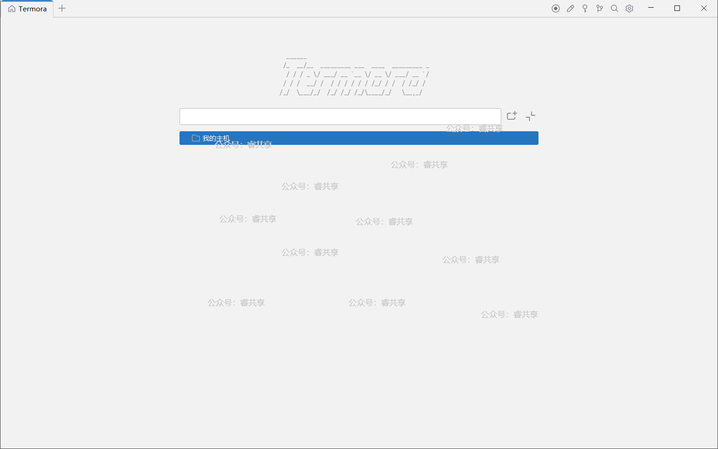This screenshot has height=449, width=718.
Task: Close the Termora window
Action: tap(704, 8)
